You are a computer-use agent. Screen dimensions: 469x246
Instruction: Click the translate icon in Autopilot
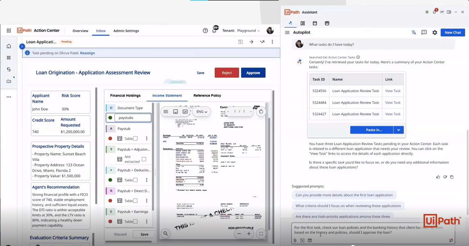tap(414, 32)
